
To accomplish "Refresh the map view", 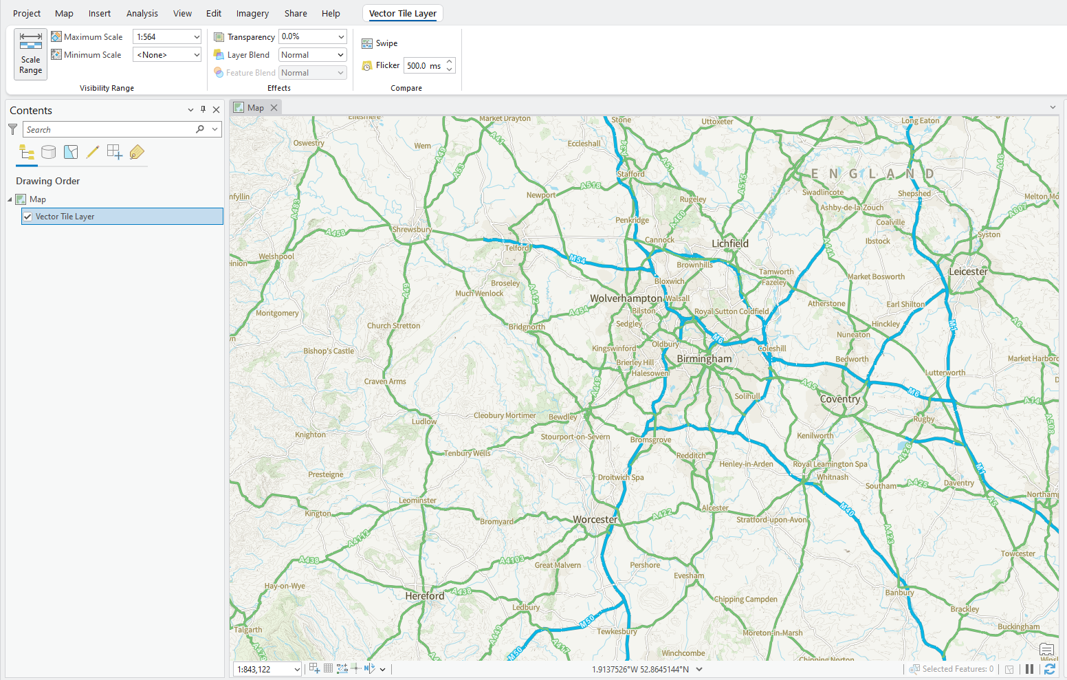I will pyautogui.click(x=1050, y=668).
